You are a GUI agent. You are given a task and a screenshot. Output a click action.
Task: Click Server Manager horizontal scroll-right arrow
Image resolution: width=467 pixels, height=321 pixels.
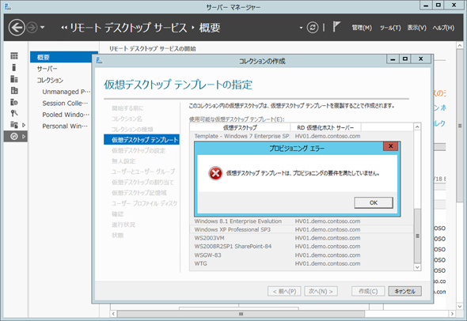(452, 314)
